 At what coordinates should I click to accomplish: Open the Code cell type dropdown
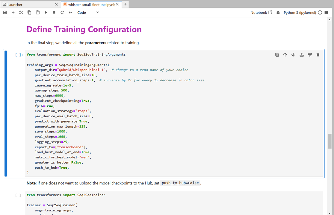pos(88,13)
